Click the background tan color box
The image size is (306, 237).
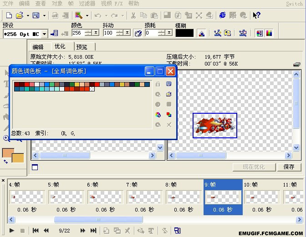(18, 158)
